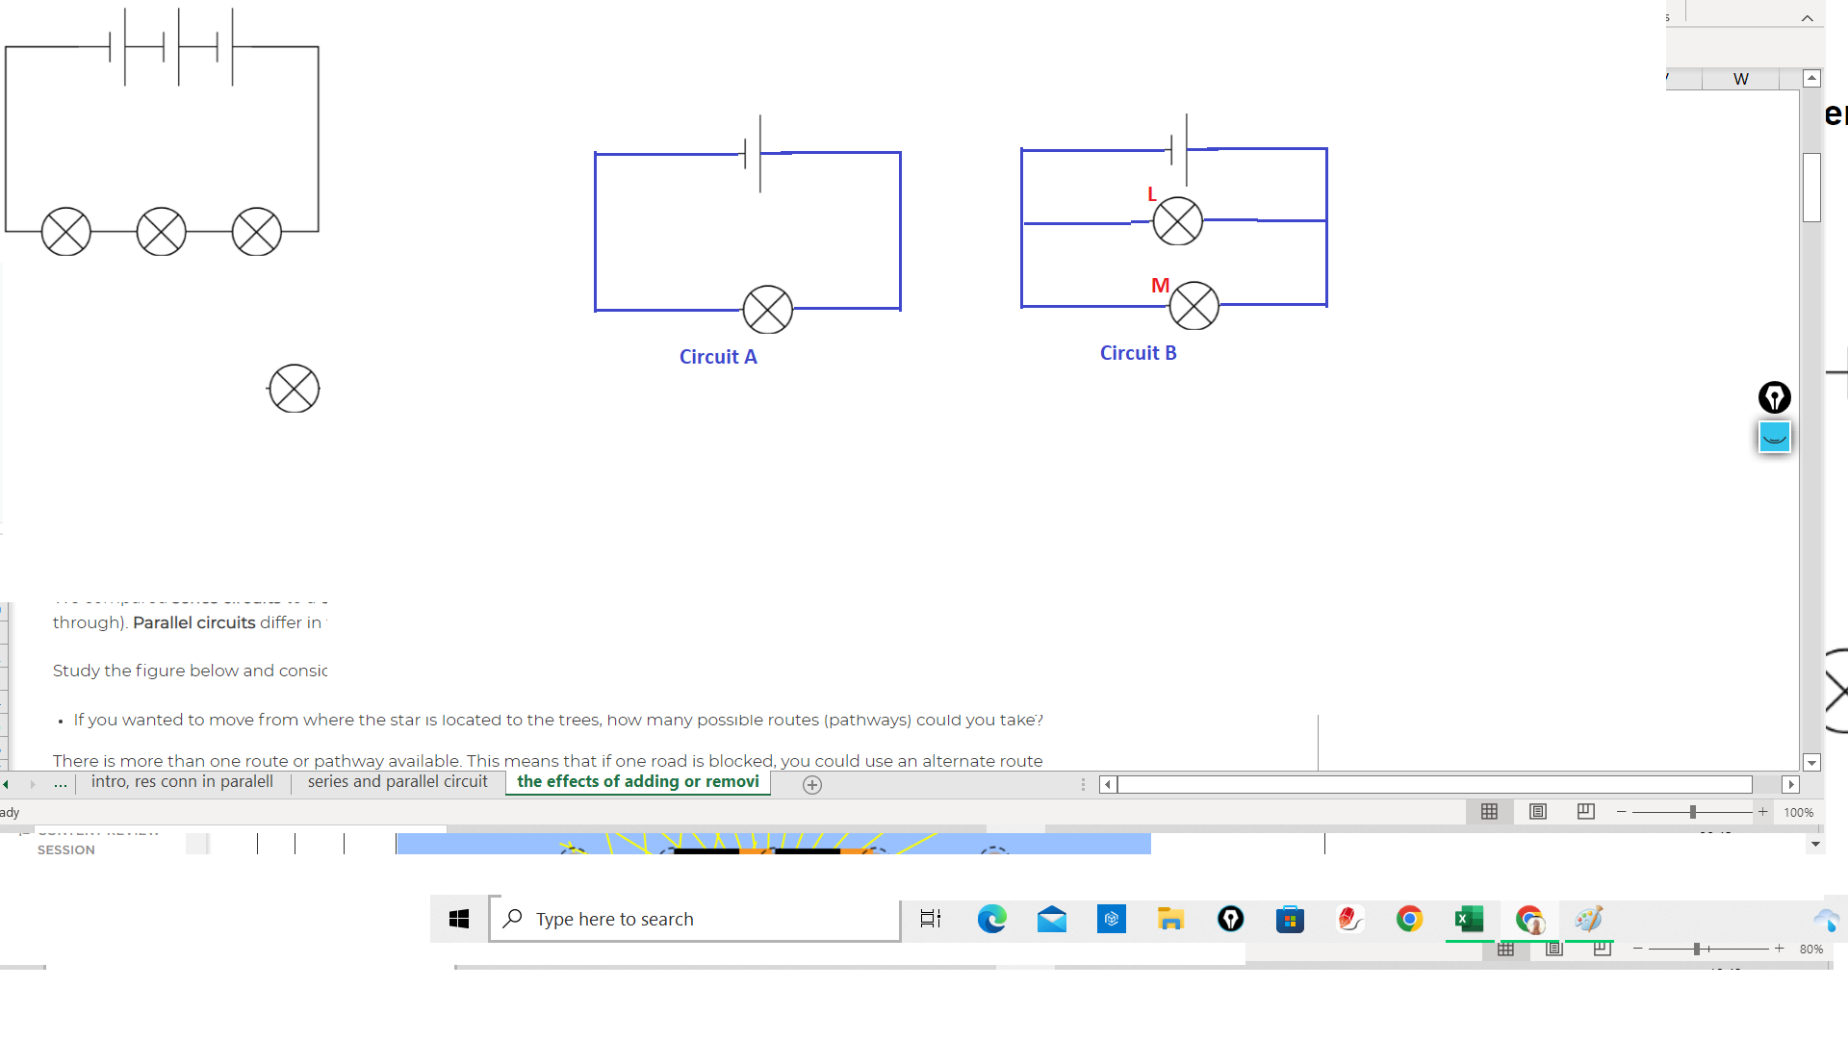Expand the intro res conn in parallel tab
Screen dimensions: 1848x1039
(182, 781)
